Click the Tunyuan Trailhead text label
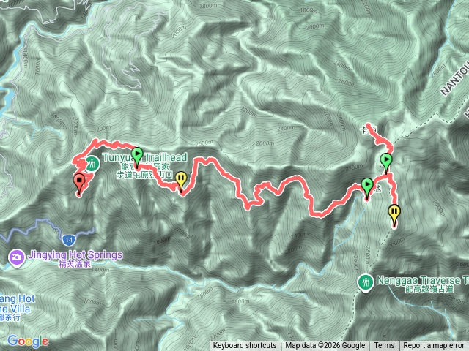The image size is (469, 351). (x=145, y=157)
